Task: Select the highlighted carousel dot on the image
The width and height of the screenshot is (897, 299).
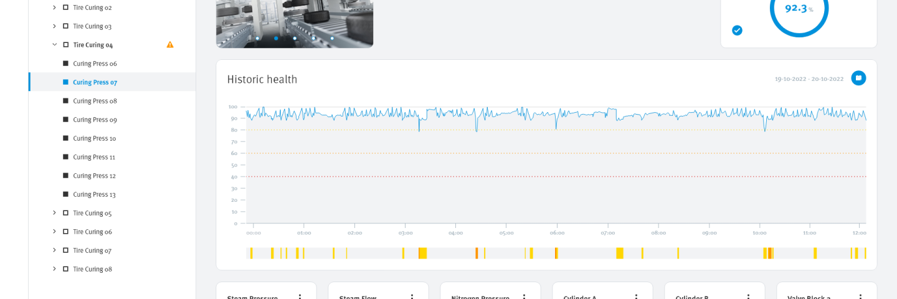Action: (276, 38)
